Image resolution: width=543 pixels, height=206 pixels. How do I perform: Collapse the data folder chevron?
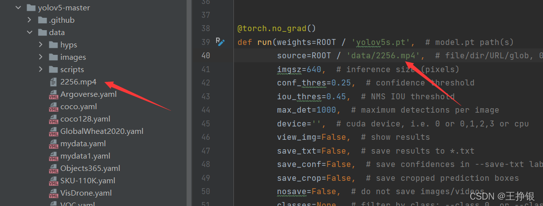[x=30, y=33]
